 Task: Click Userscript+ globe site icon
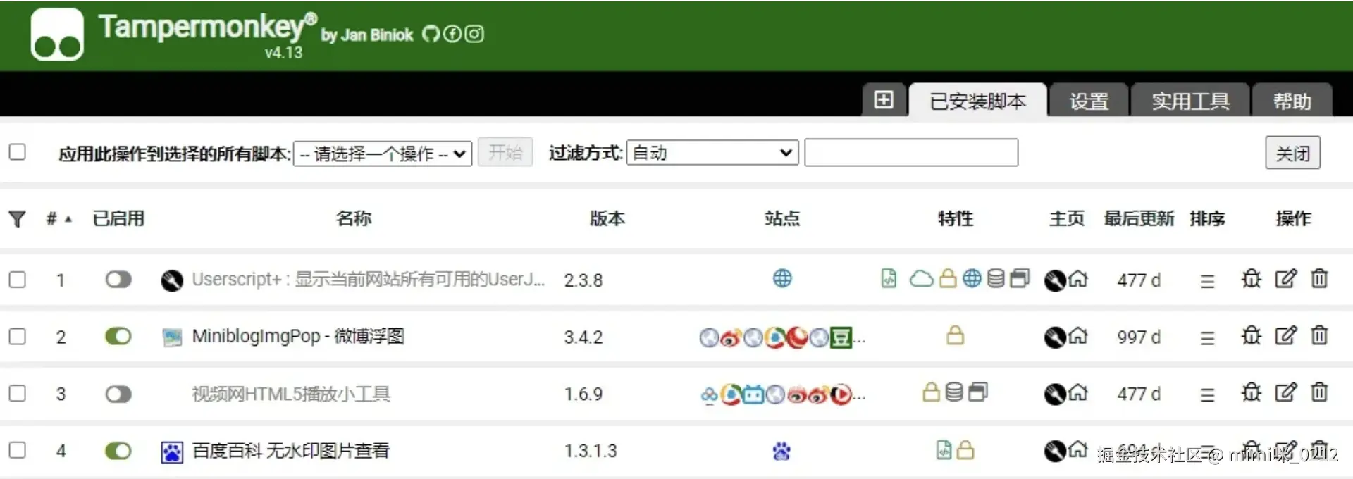[x=782, y=279]
